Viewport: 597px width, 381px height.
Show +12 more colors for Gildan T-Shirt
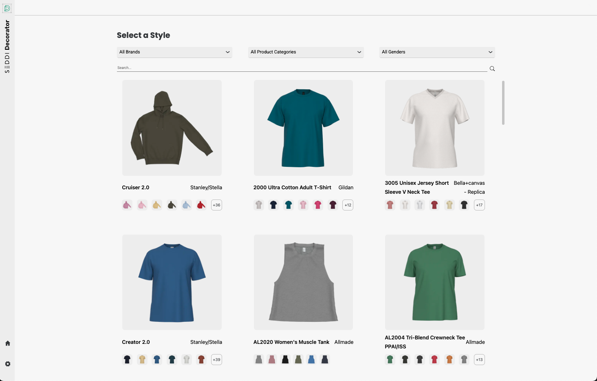pos(348,205)
